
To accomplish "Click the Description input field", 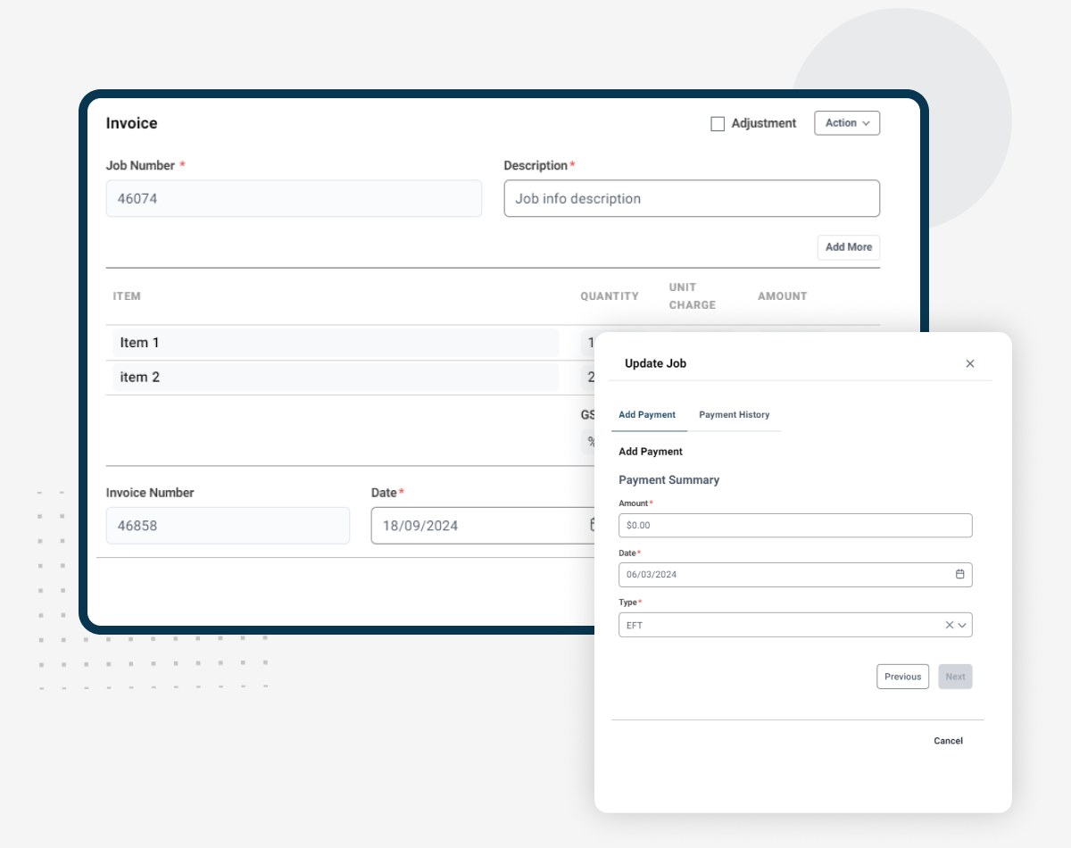I will tap(692, 199).
